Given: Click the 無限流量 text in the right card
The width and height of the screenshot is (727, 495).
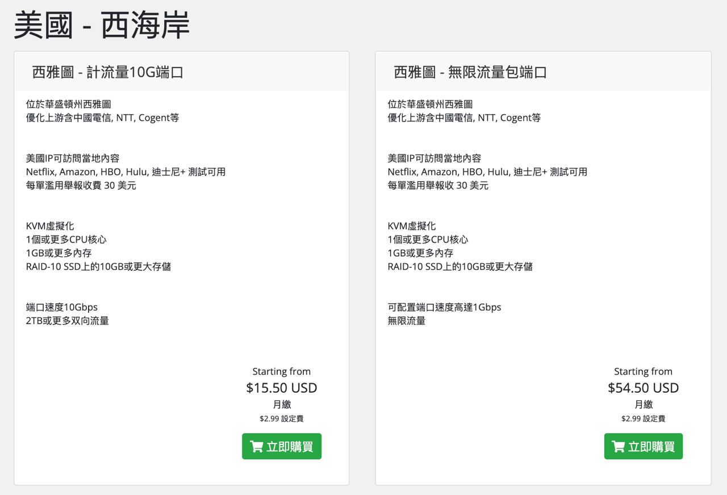Looking at the screenshot, I should tap(407, 321).
